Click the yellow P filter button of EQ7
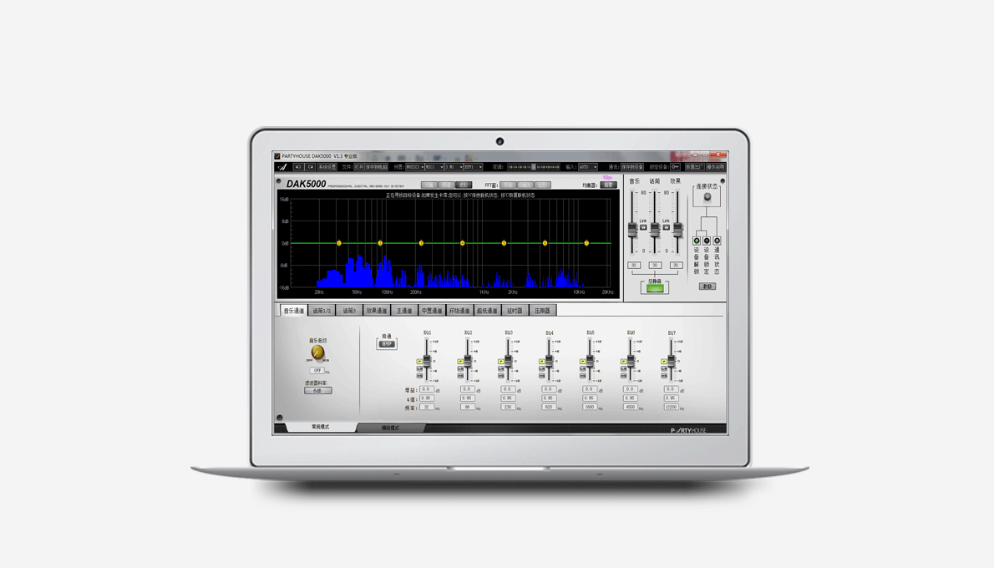Viewport: 994px width, 568px height. coord(664,362)
